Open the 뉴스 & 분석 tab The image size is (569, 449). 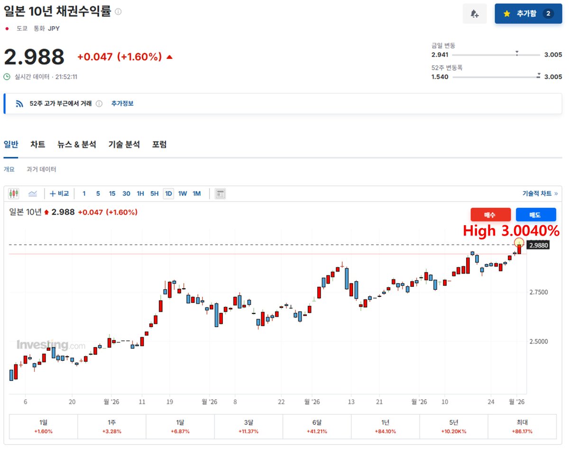tap(77, 145)
